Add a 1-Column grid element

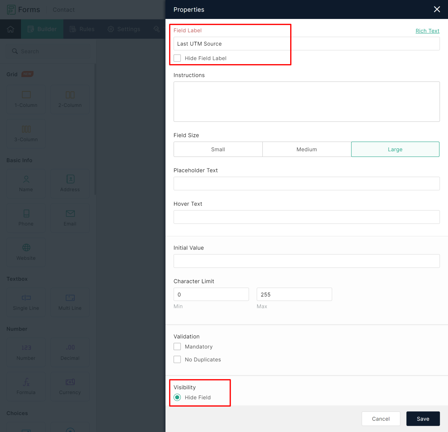26,99
